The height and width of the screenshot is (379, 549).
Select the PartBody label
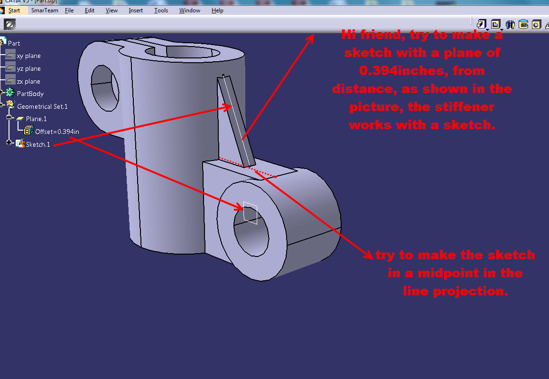click(30, 94)
